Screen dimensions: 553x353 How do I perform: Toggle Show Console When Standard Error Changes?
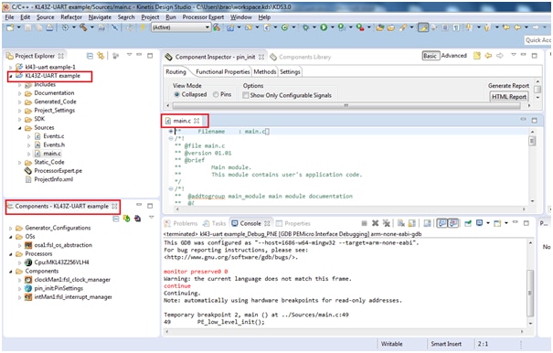click(x=453, y=223)
